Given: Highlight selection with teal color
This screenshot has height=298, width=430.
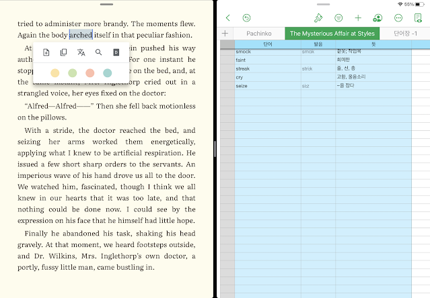Looking at the screenshot, I should tap(108, 73).
